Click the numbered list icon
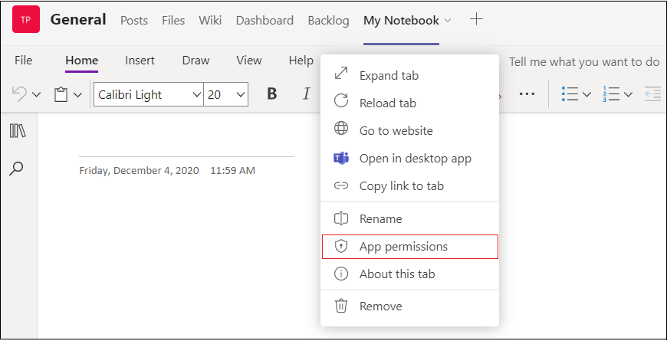This screenshot has width=667, height=341. click(611, 94)
